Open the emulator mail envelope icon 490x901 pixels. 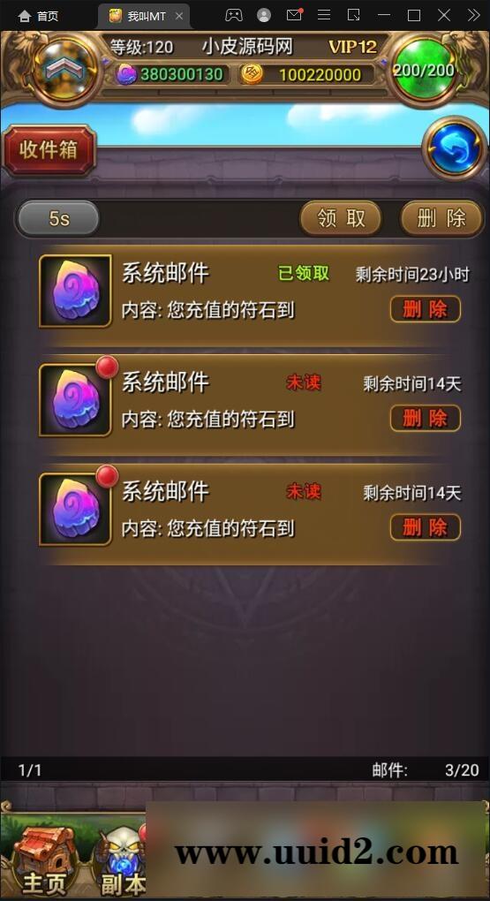click(294, 15)
